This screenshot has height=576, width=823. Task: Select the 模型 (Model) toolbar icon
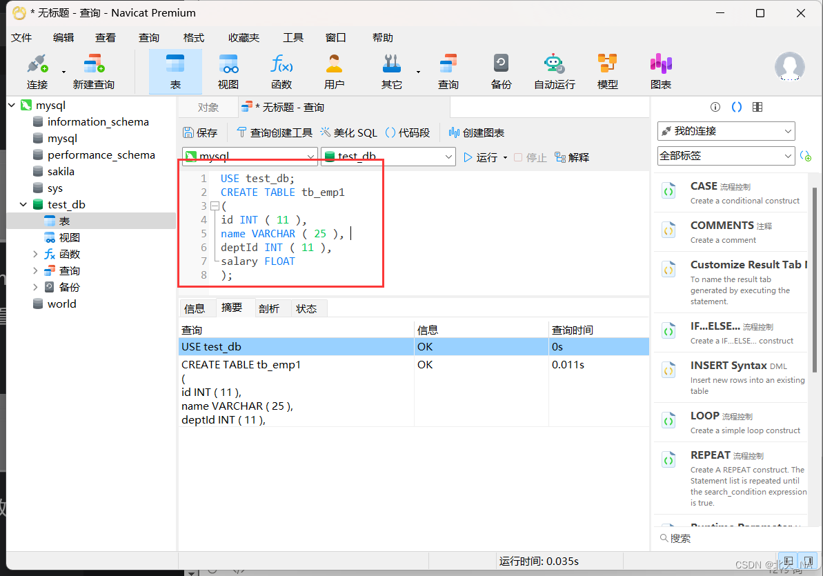[x=606, y=71]
